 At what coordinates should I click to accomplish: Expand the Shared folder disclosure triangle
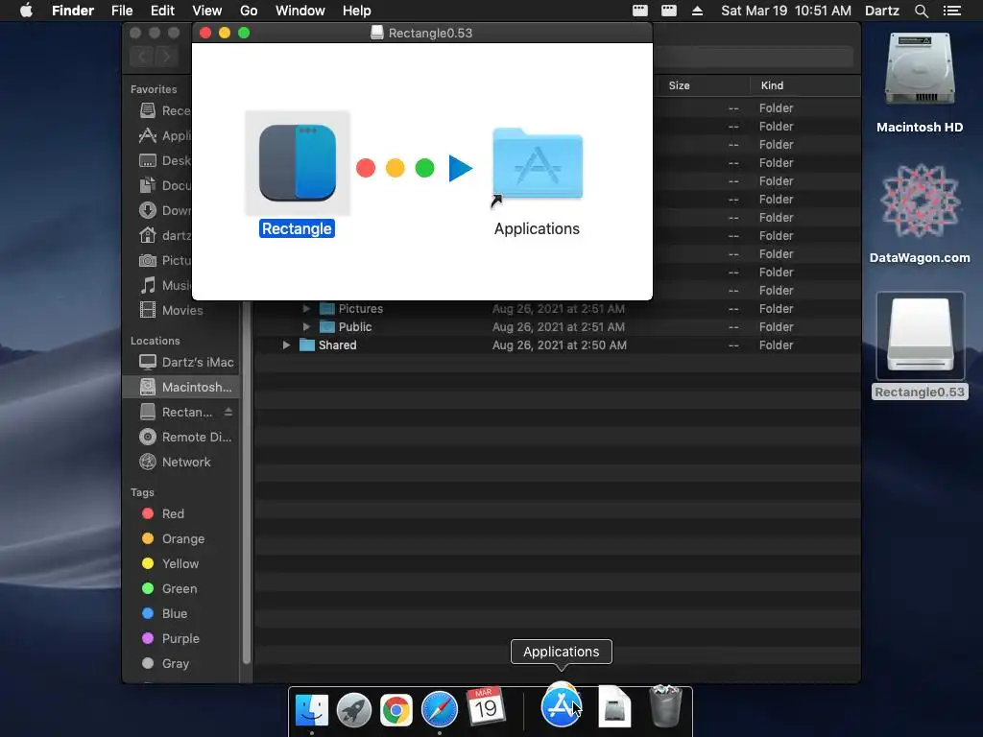pos(286,345)
